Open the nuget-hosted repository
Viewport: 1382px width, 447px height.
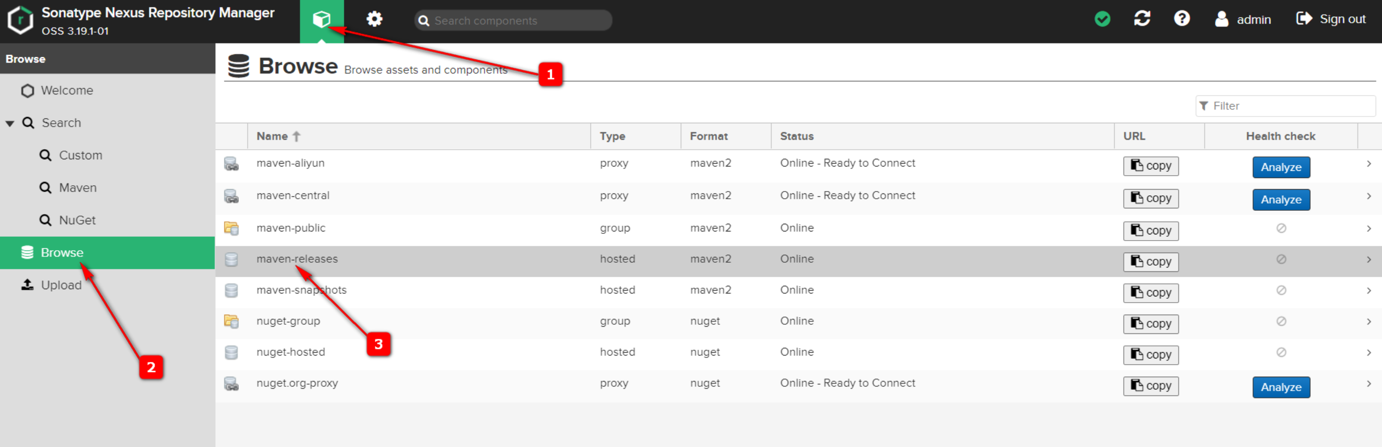point(291,352)
